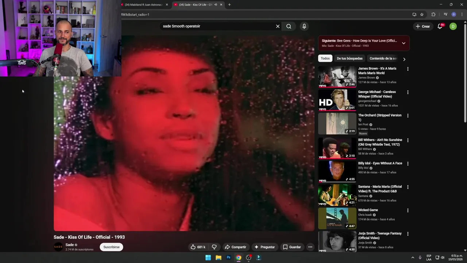The width and height of the screenshot is (467, 263).
Task: Click the browser address bar URL
Action: 135,15
